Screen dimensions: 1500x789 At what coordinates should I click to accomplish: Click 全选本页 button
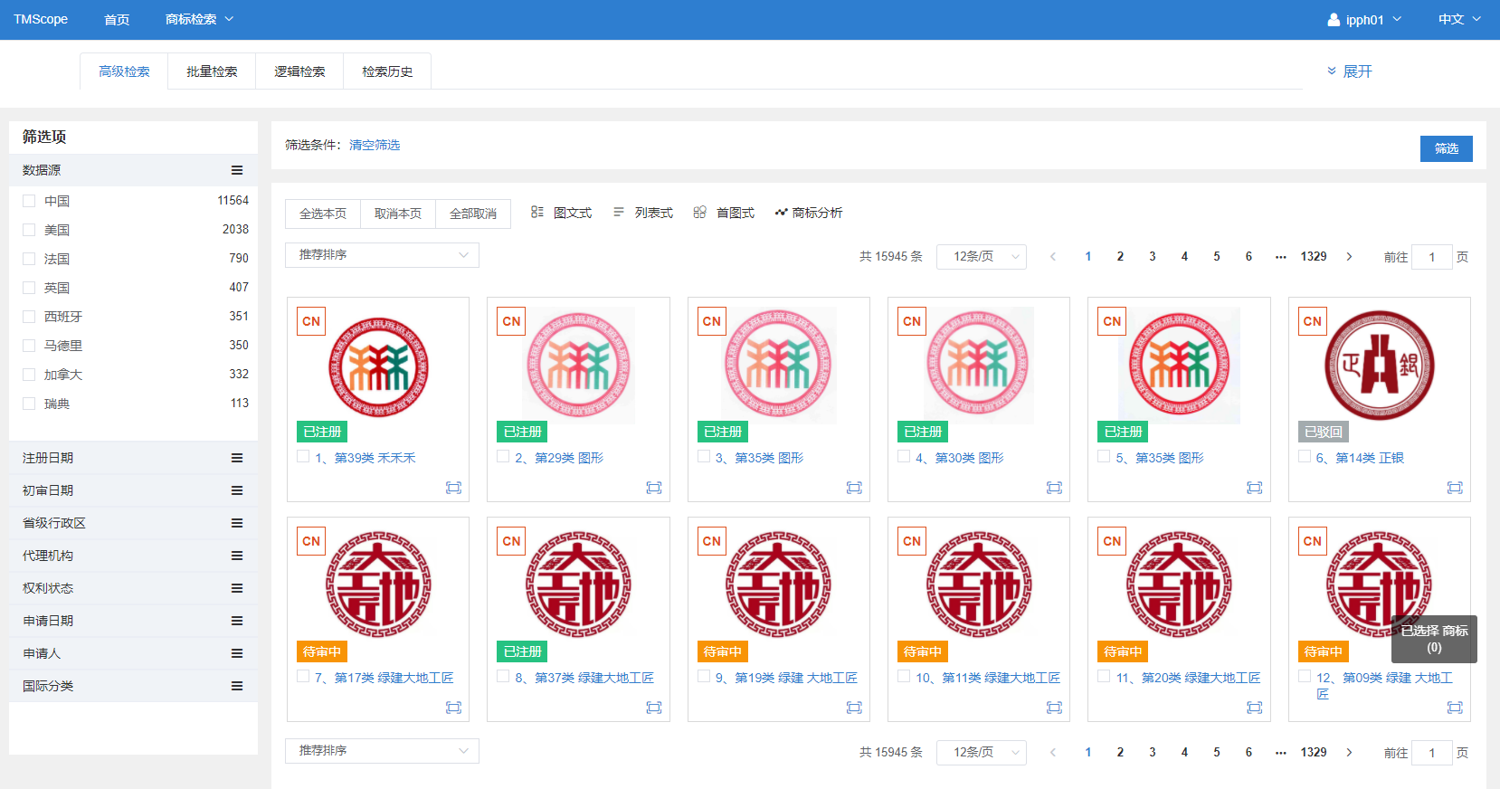click(323, 214)
